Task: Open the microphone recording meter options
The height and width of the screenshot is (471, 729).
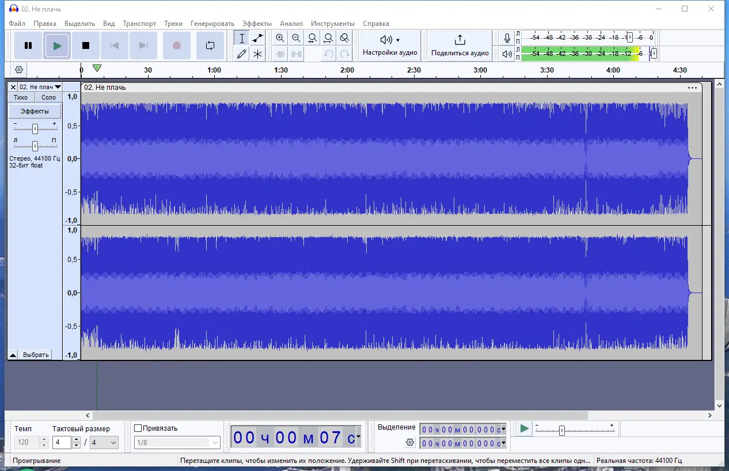Action: click(507, 38)
